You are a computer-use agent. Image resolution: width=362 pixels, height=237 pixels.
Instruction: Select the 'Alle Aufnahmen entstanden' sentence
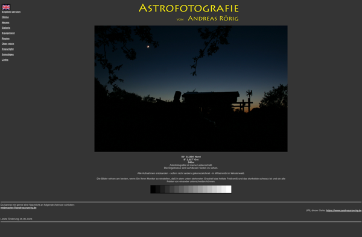point(191,173)
